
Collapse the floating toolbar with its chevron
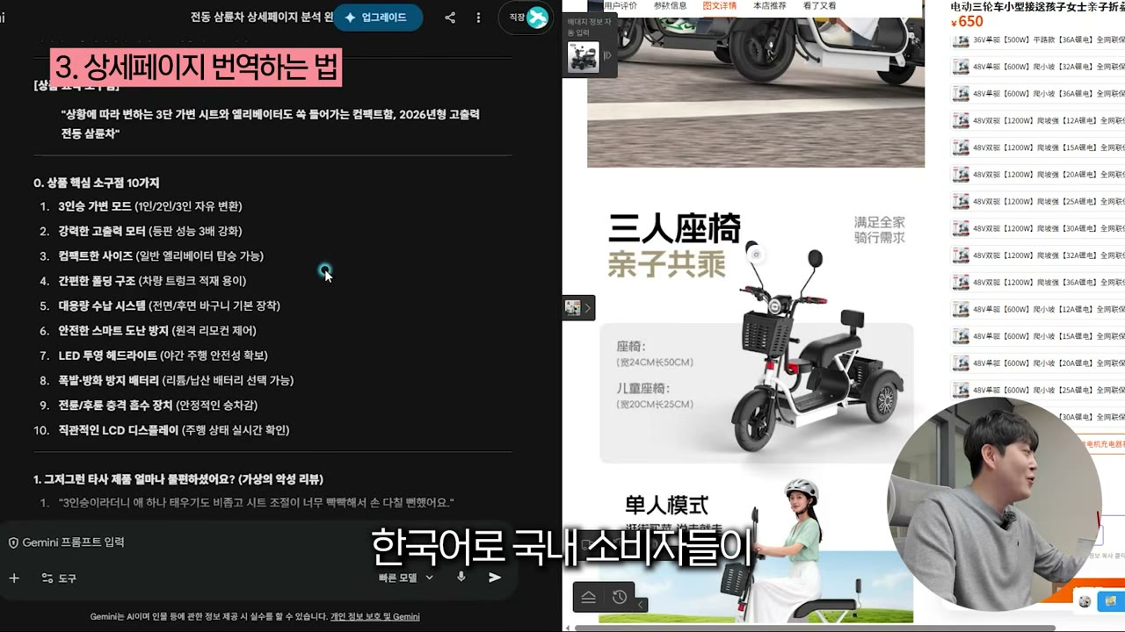(642, 604)
